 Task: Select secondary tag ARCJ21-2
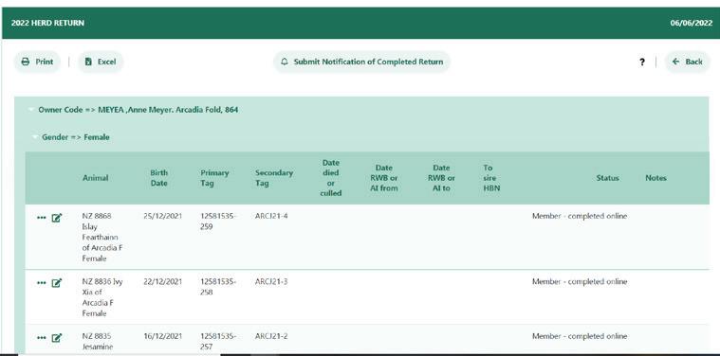[x=271, y=336]
